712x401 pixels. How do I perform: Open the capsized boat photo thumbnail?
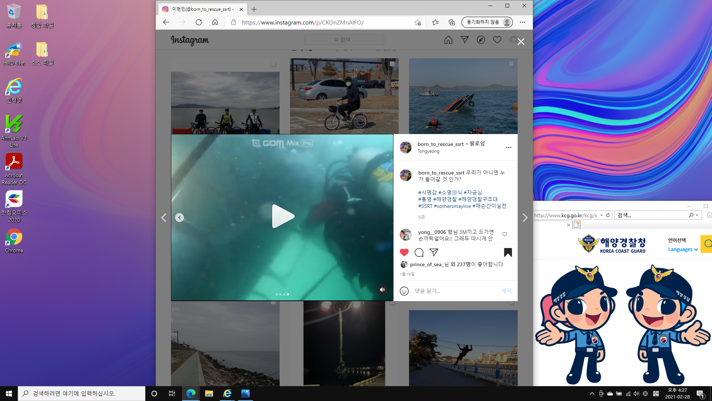point(463,96)
